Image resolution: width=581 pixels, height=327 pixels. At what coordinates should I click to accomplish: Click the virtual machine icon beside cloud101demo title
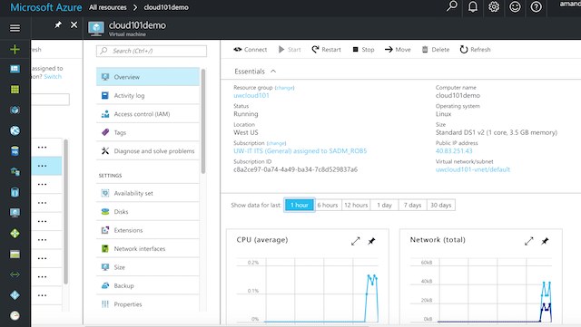coord(96,28)
